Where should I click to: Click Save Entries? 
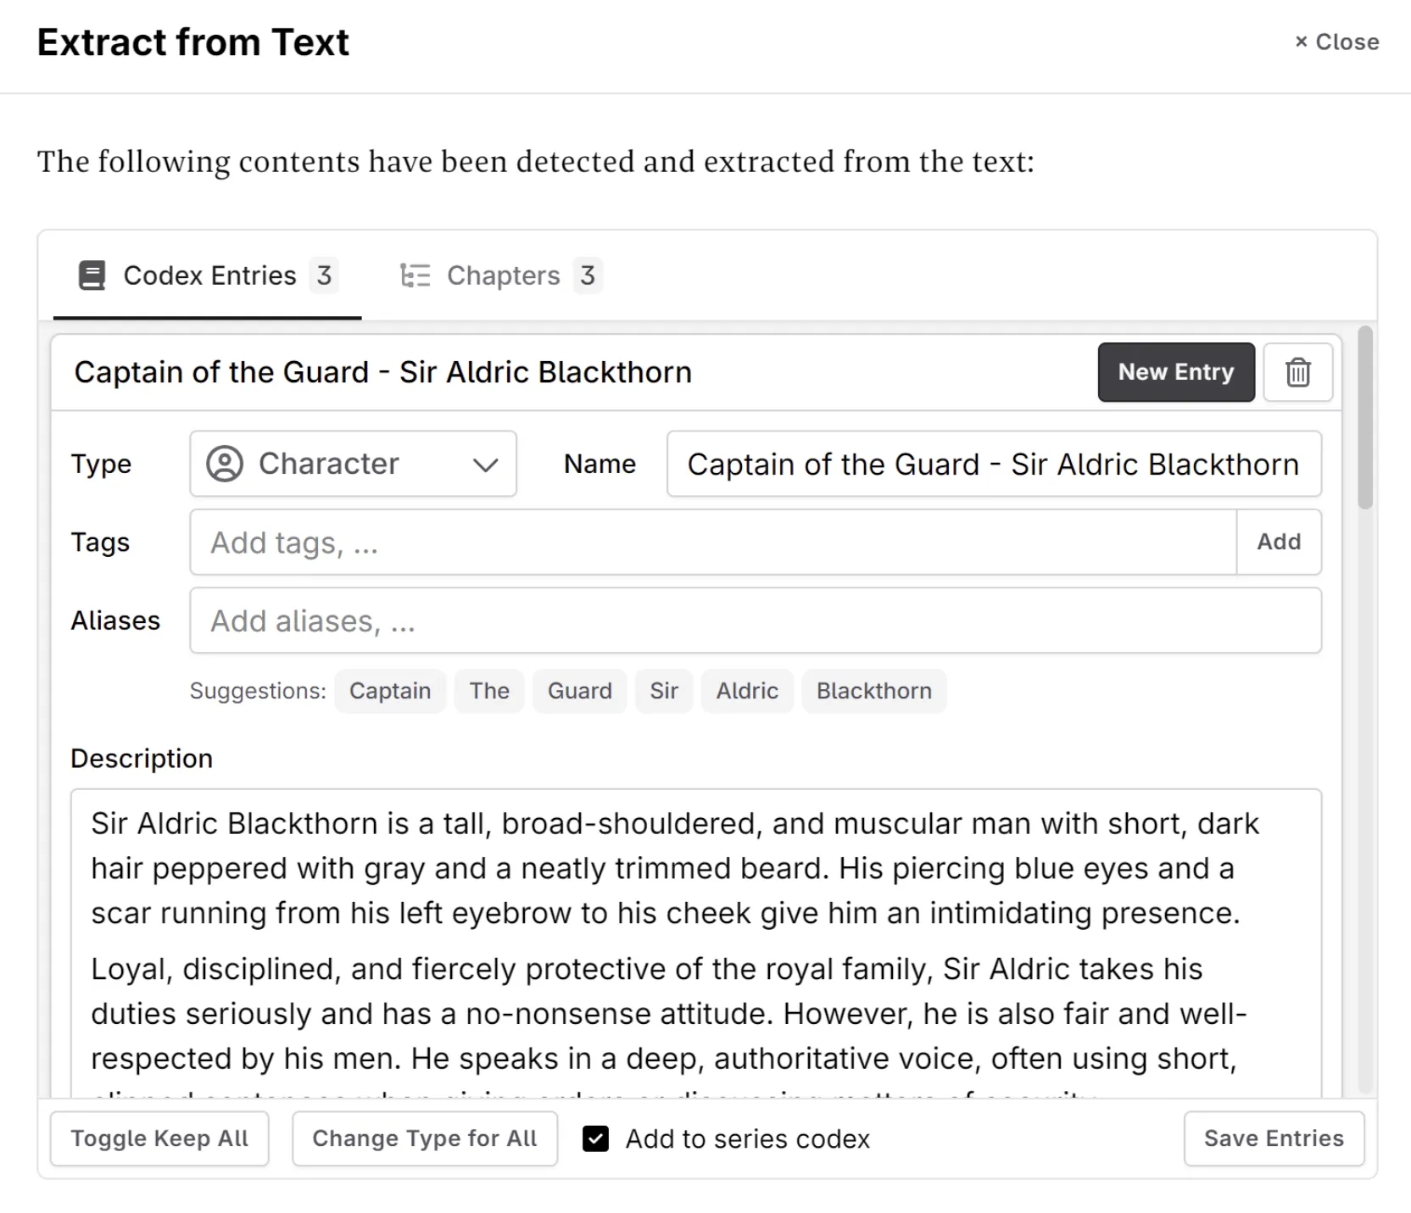(1273, 1138)
